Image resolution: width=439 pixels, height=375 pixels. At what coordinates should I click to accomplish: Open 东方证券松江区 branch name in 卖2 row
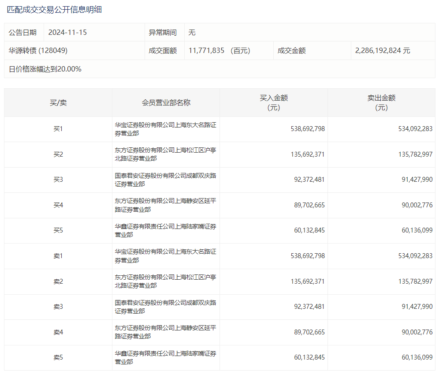(165, 281)
